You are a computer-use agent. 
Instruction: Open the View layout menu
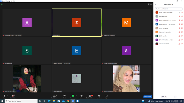pos(150,4)
